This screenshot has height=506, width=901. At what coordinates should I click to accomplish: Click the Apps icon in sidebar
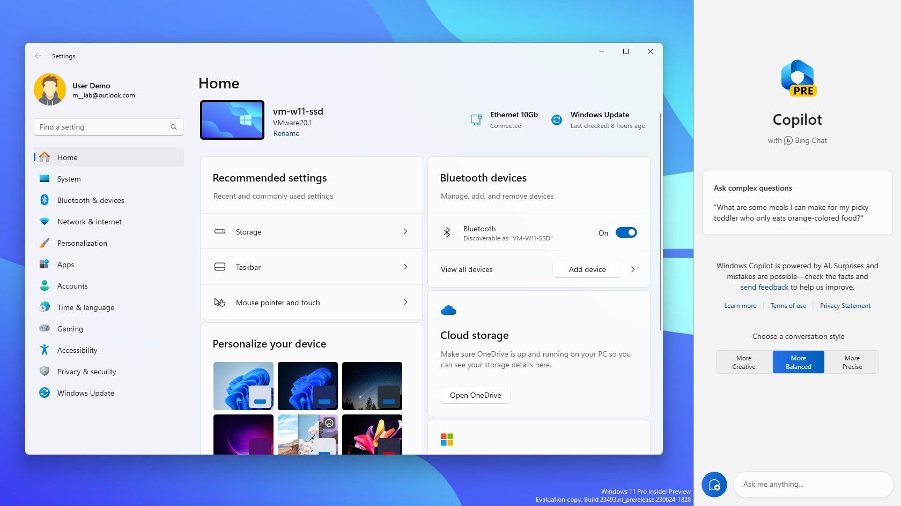click(x=45, y=264)
